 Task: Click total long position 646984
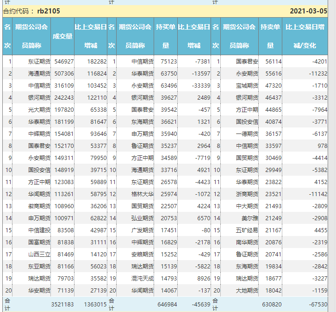pos(167,304)
